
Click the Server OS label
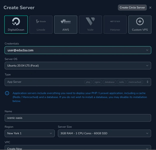(x=11, y=59)
